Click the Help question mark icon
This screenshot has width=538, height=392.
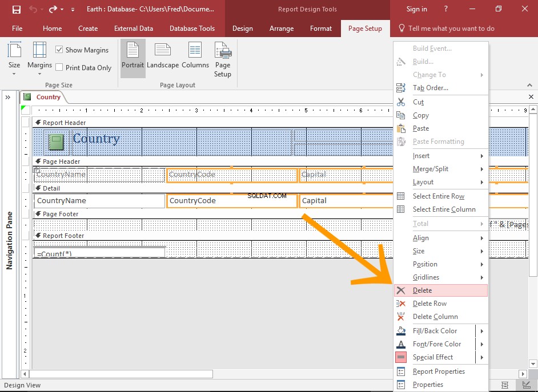(x=445, y=9)
